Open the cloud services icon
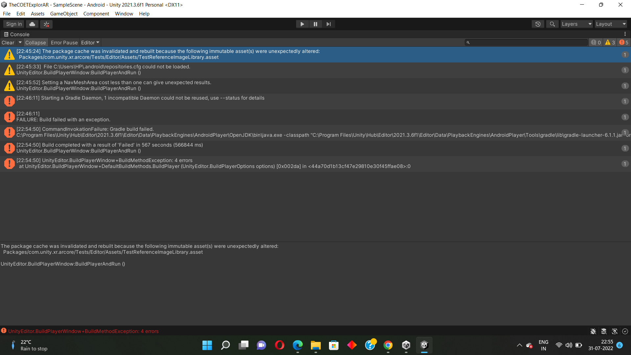631x355 pixels. click(32, 24)
